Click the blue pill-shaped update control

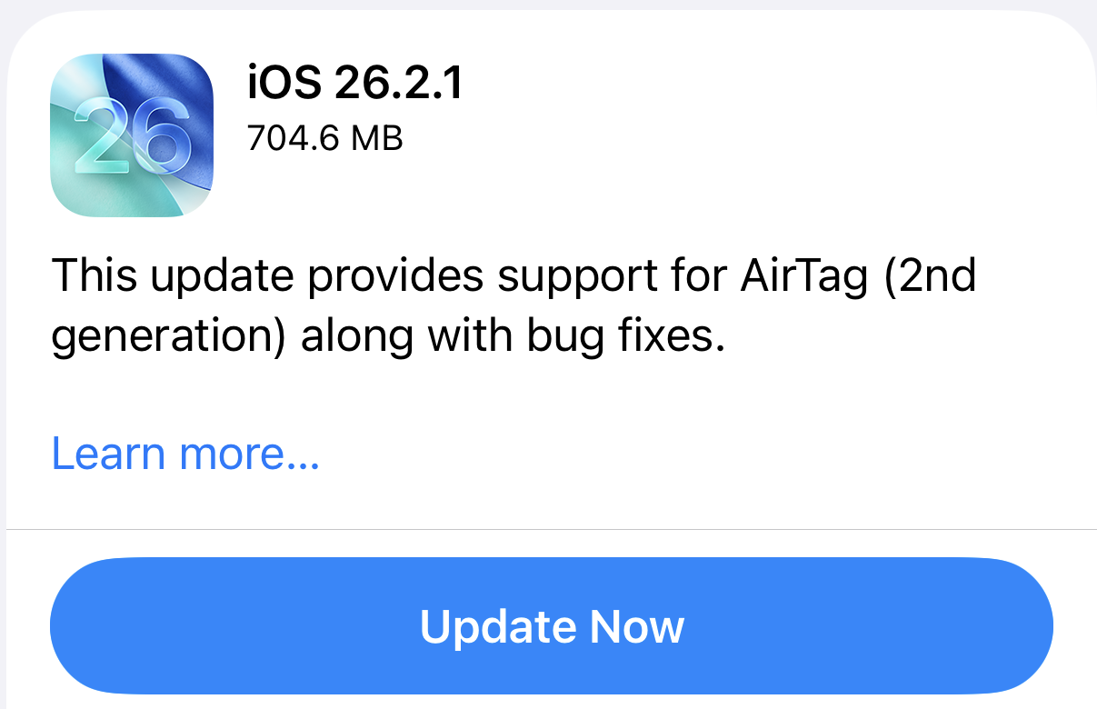(x=552, y=625)
